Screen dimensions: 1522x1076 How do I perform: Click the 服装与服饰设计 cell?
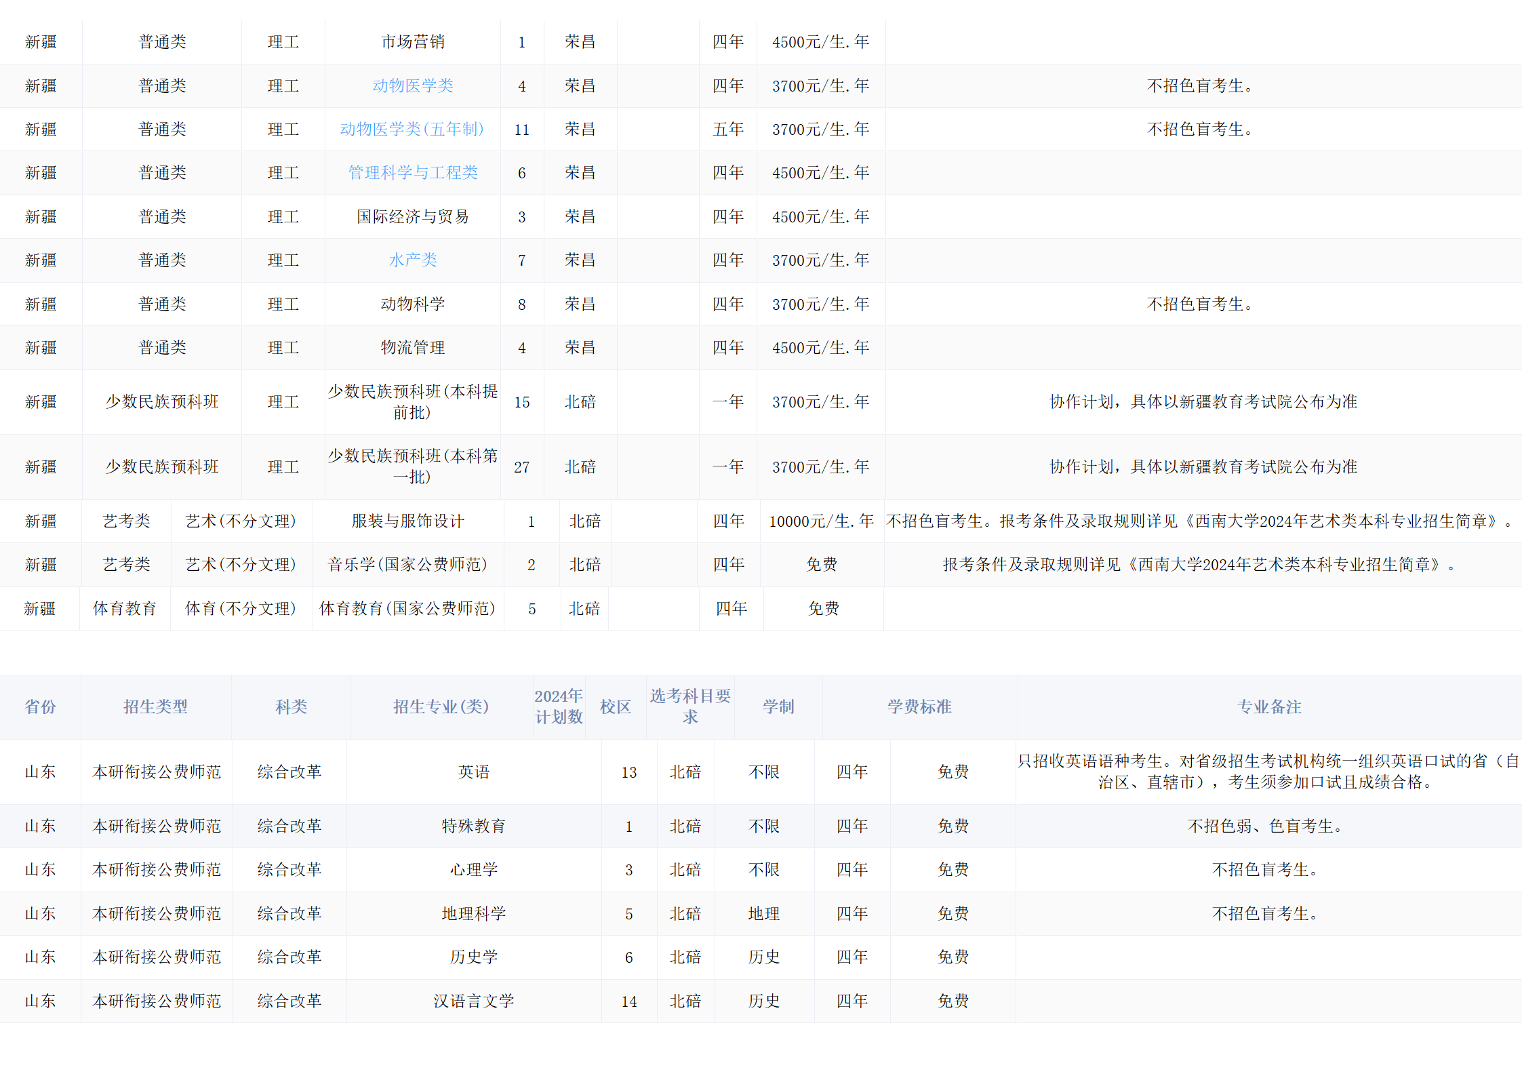click(407, 521)
